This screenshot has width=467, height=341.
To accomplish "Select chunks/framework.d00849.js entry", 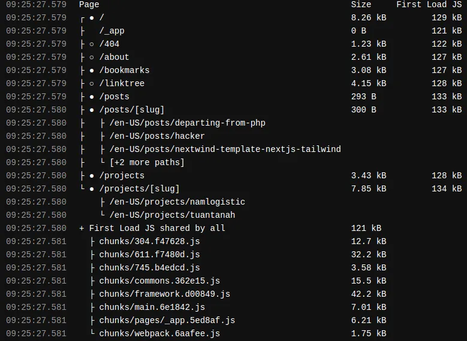I will 164,294.
